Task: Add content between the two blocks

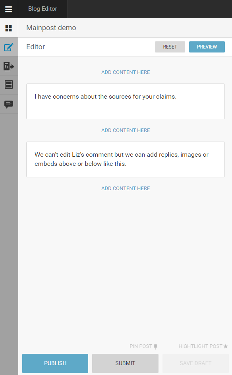Action: [x=126, y=130]
